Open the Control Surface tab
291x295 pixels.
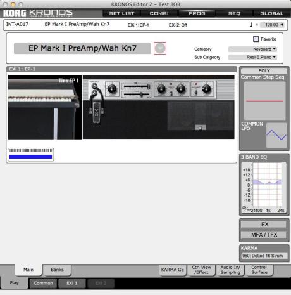[259, 270]
